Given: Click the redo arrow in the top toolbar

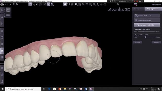Looking at the screenshot, I should click(10, 4).
